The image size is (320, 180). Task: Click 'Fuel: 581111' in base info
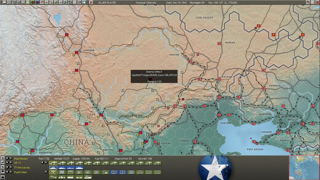(101, 159)
